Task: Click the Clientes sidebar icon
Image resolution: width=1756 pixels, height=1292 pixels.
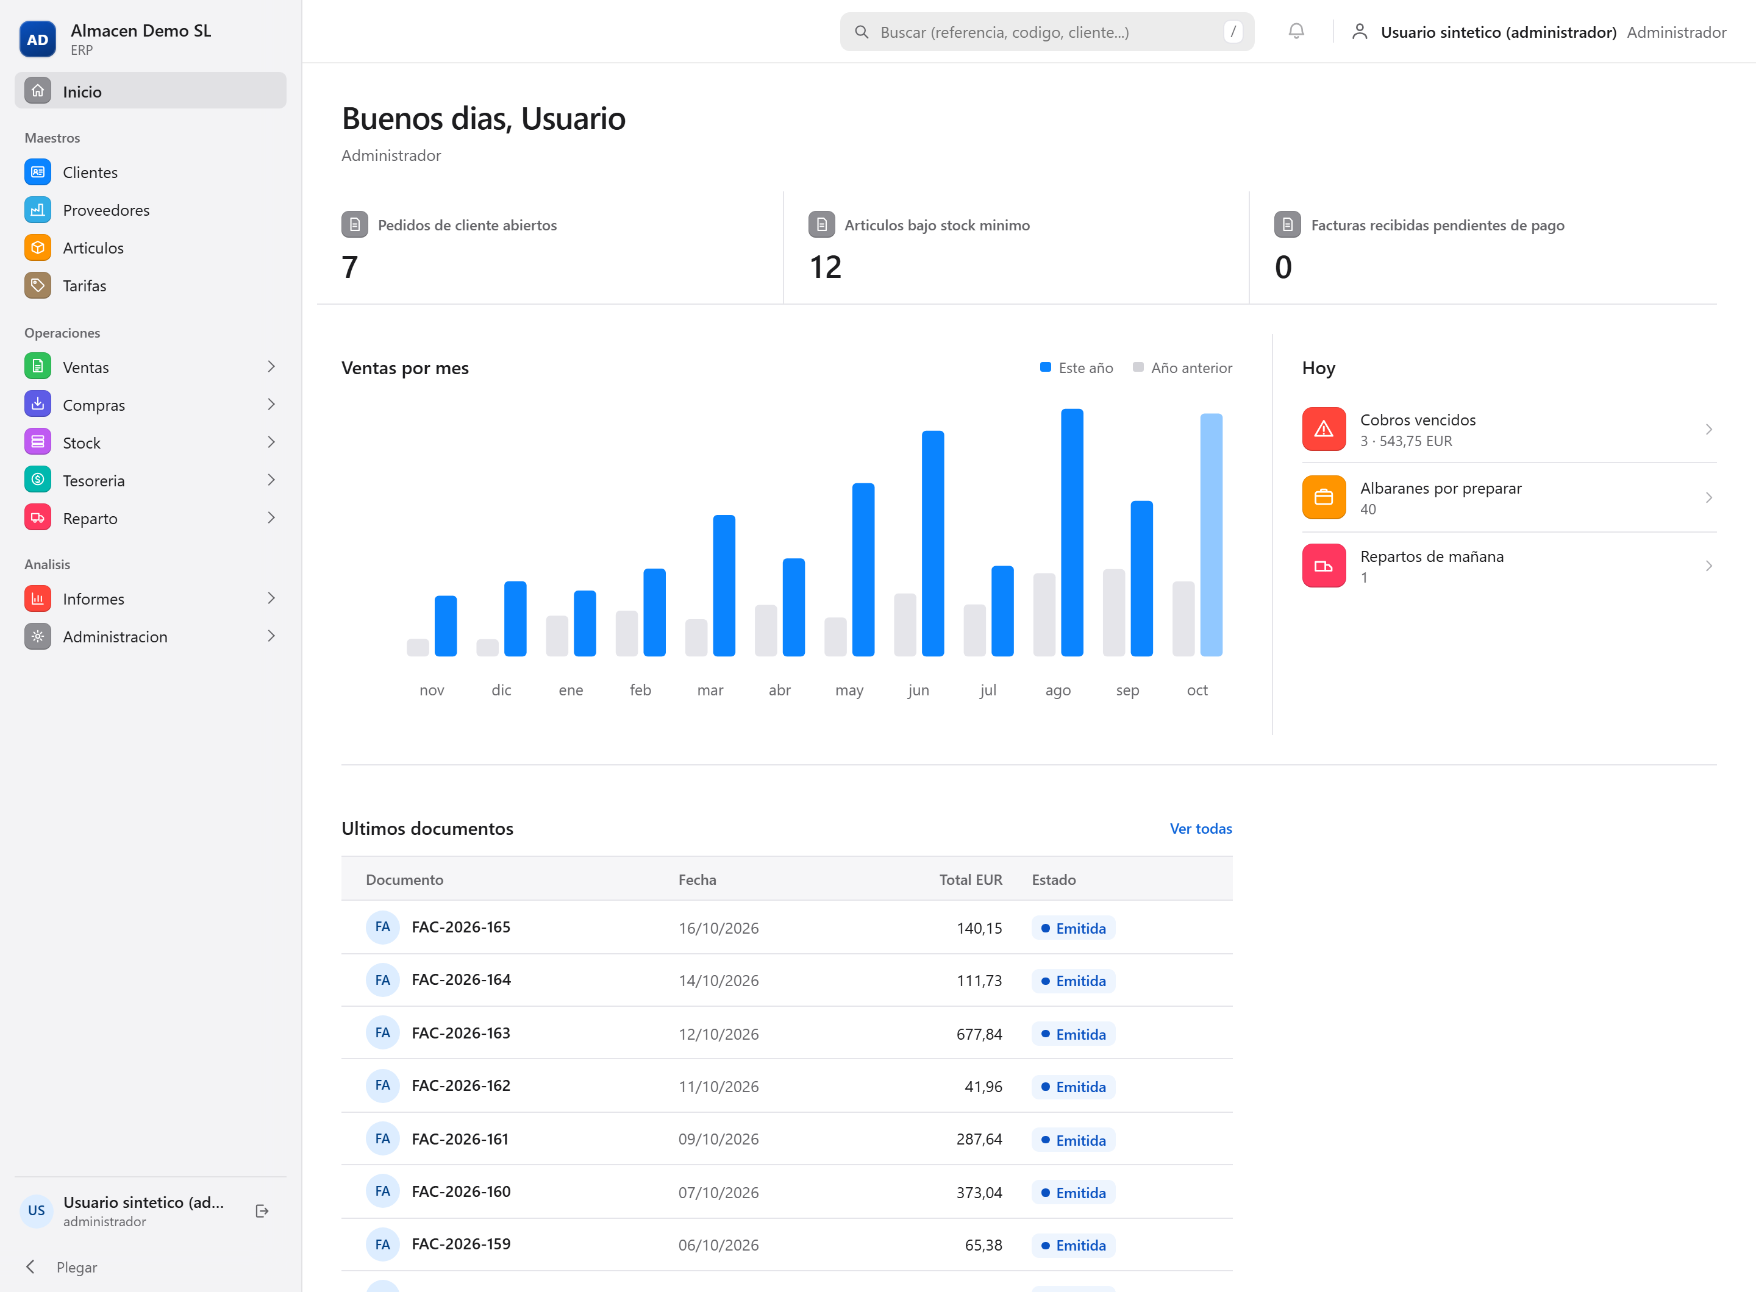Action: pos(38,172)
